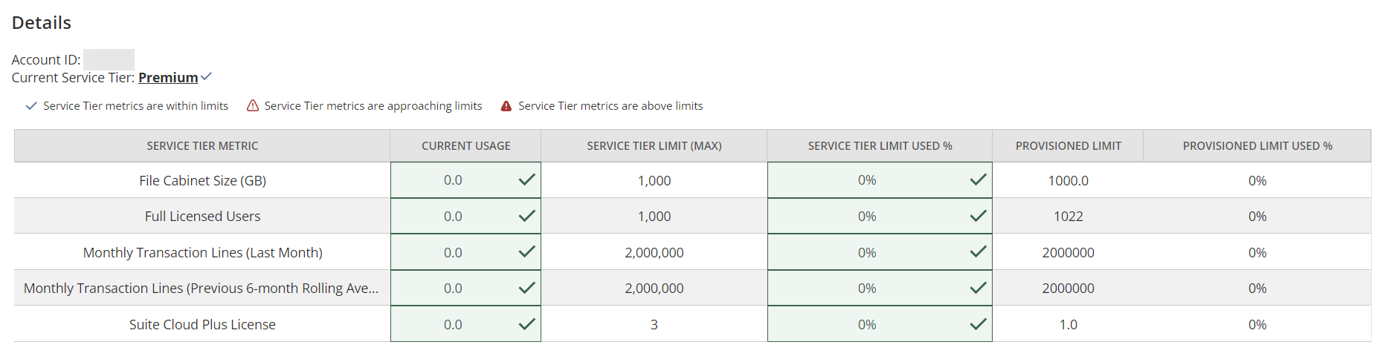Click checkmark icon next to Premium tier
Viewport: 1386px width, 359px height.
click(x=207, y=76)
